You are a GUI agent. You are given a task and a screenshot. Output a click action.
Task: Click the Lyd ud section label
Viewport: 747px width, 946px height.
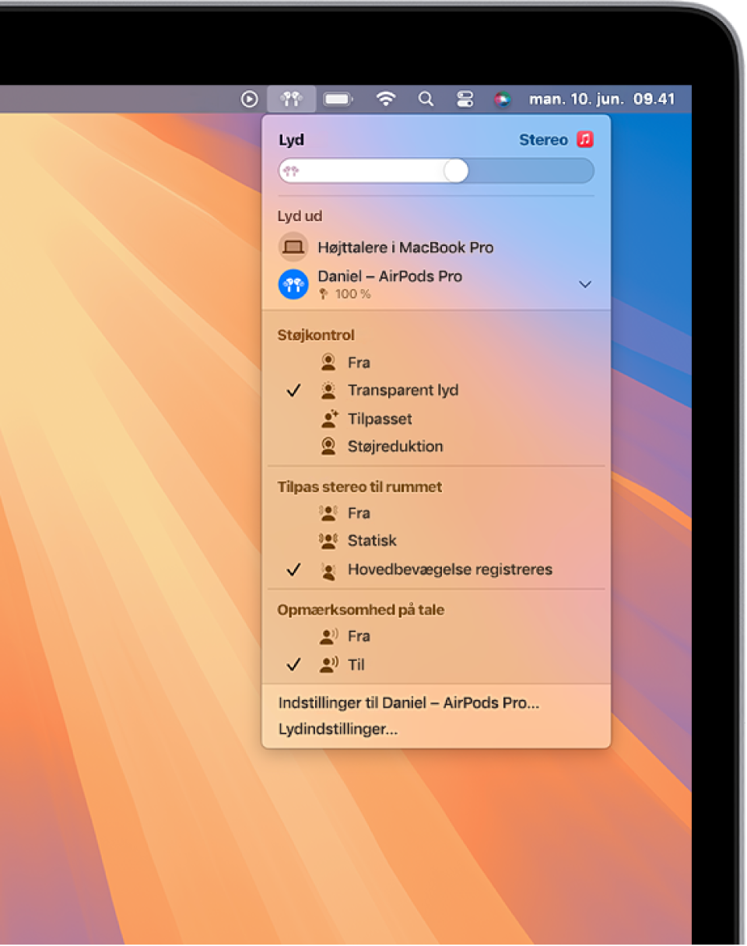pos(300,216)
